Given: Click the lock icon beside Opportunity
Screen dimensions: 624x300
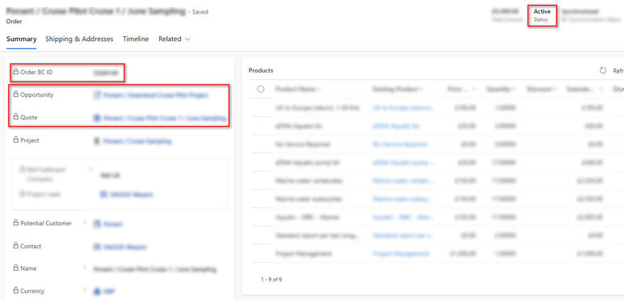Looking at the screenshot, I should (15, 94).
